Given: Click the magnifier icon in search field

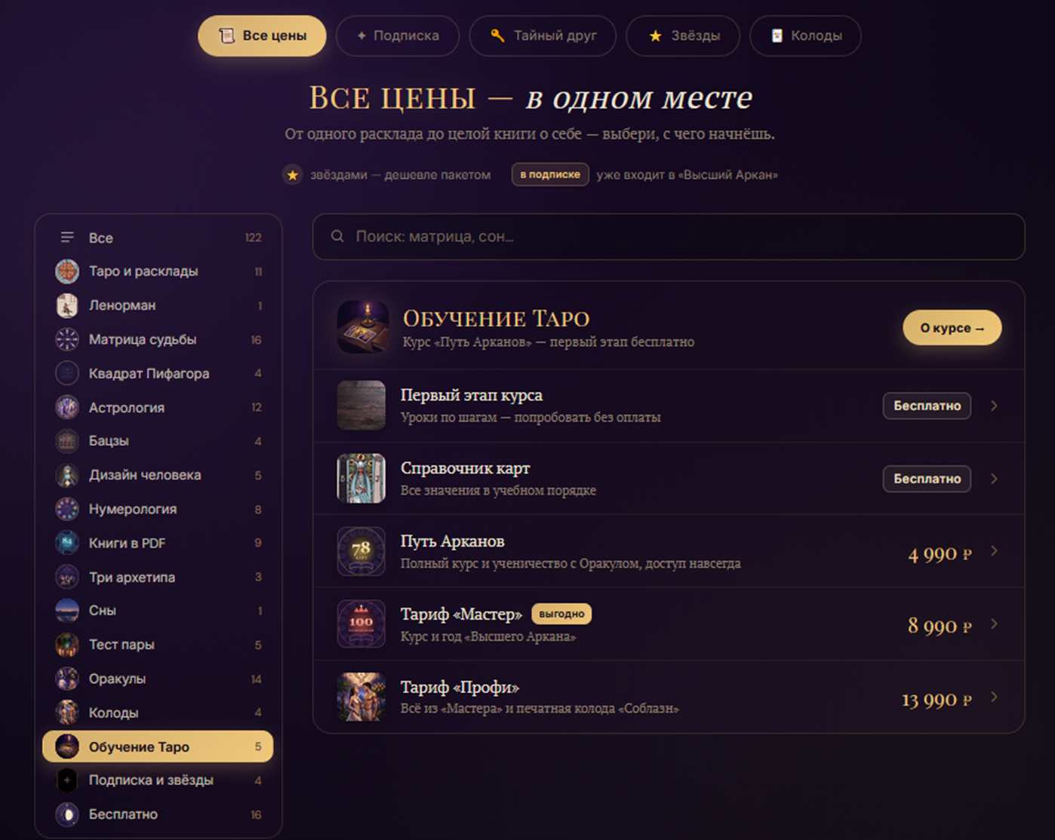Looking at the screenshot, I should click(x=337, y=237).
